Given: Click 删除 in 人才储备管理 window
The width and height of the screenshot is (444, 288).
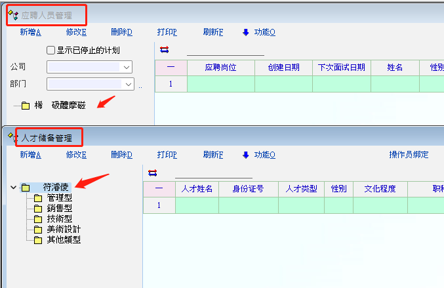Looking at the screenshot, I should [x=121, y=155].
